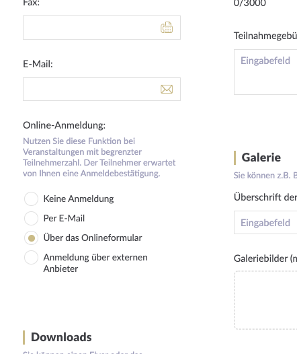The height and width of the screenshot is (354, 297).
Task: Select Über das Onlineformular radio option
Action: (31, 238)
